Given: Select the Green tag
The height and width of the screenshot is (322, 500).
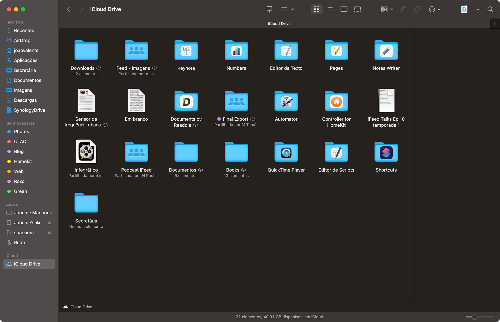Looking at the screenshot, I should tap(29, 191).
